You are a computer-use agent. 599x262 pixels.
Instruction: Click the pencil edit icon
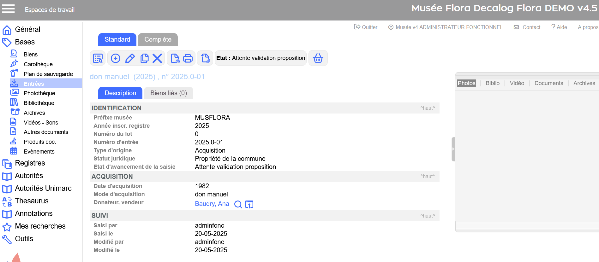pyautogui.click(x=130, y=58)
